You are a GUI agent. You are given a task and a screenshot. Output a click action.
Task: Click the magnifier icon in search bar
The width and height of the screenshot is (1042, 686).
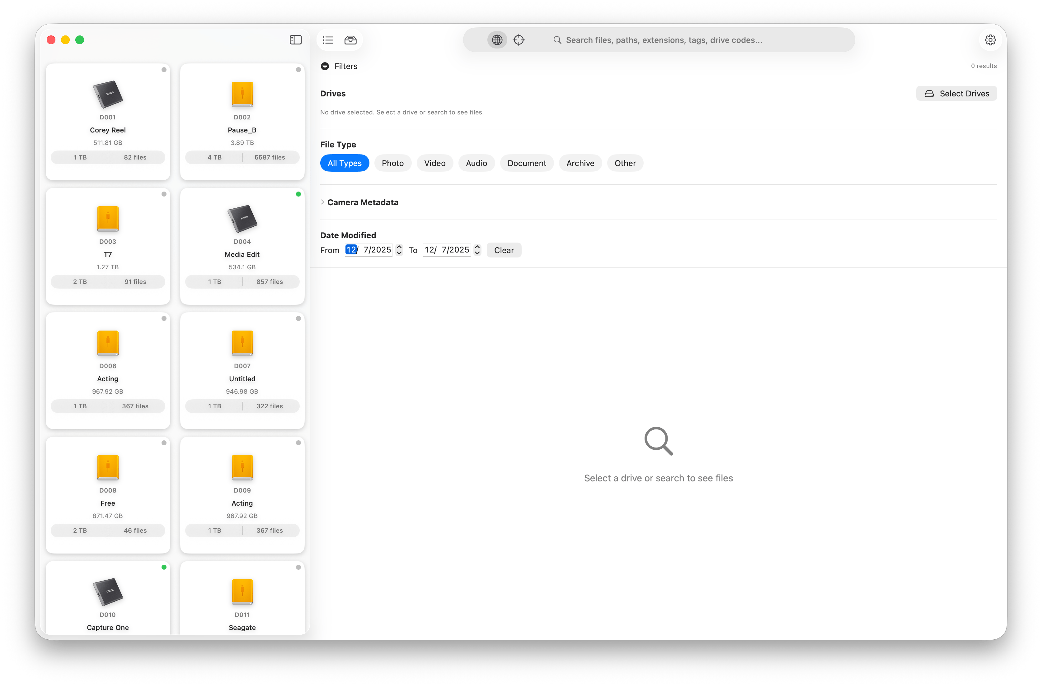pos(557,40)
